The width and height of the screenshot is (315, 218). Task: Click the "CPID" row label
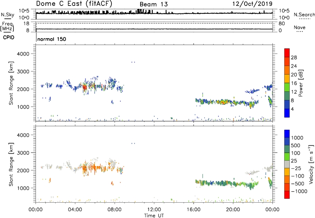pos(9,37)
